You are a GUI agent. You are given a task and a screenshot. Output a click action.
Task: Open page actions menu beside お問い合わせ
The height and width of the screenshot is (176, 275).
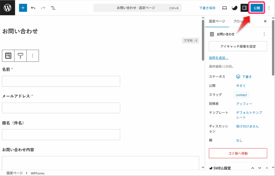[x=264, y=34]
